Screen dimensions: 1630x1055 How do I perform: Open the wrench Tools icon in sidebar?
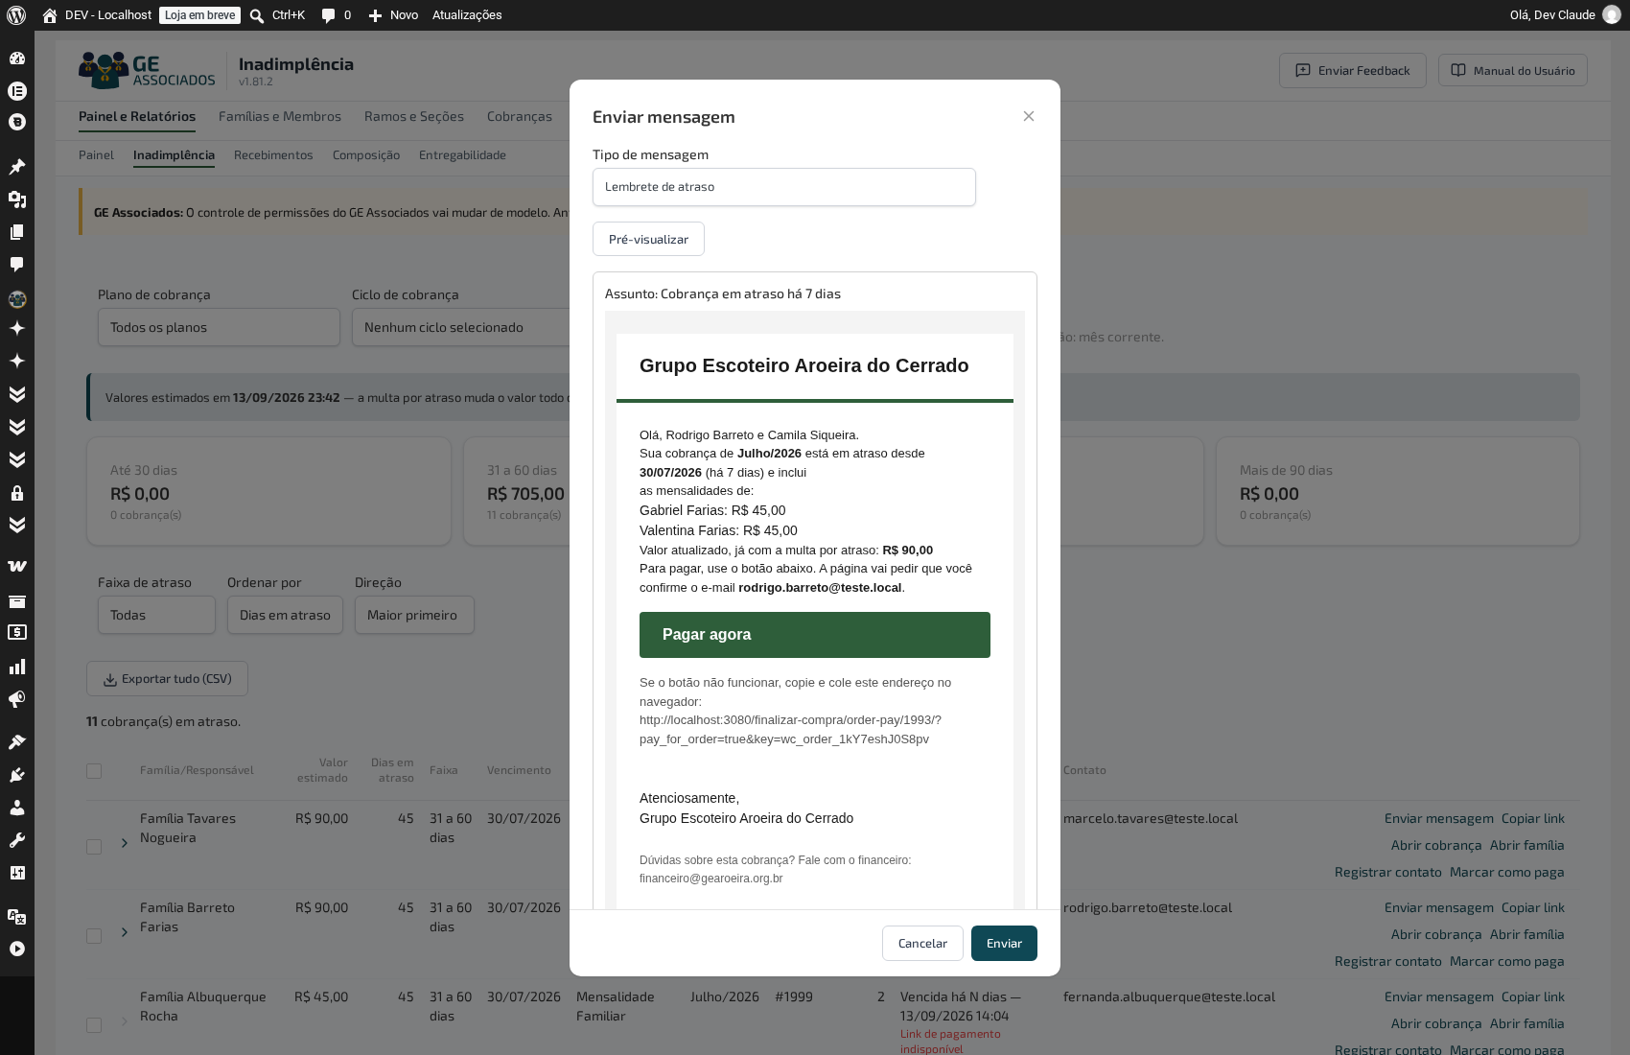tap(17, 840)
